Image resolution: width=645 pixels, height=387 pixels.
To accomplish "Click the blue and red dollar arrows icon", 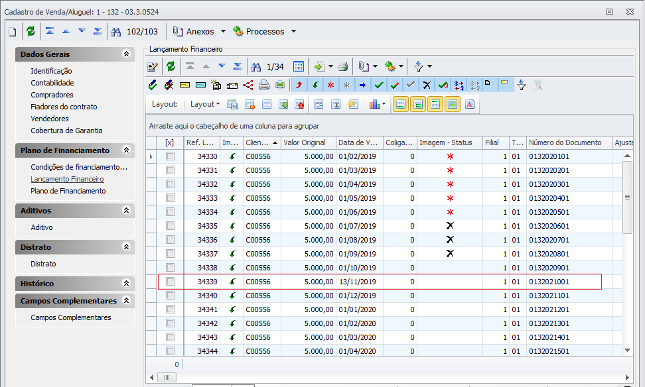I will [x=459, y=85].
